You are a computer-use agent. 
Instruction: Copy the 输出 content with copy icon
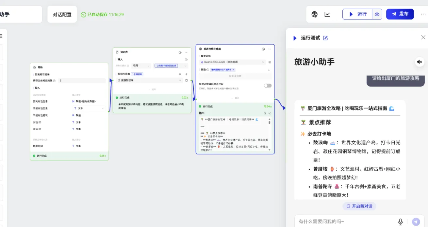tap(270, 113)
